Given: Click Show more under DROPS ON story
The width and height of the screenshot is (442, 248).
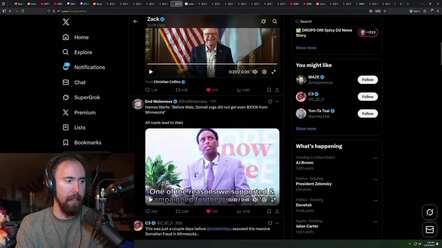Looking at the screenshot, I should 306,48.
